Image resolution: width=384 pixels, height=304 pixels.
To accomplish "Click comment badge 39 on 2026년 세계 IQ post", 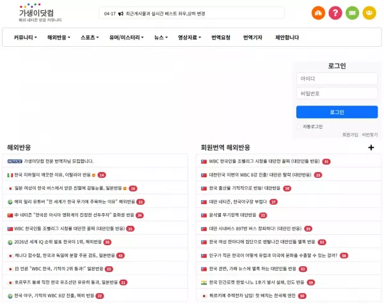I will pos(108,242).
